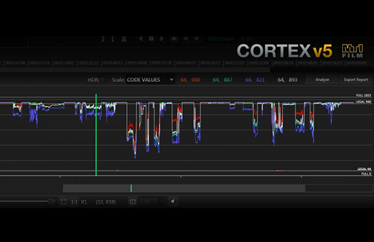This screenshot has height=242, width=374.
Task: Click the 0 FPS readout
Action: [247, 39]
